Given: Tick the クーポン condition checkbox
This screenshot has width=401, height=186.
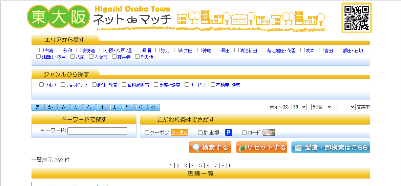Looking at the screenshot, I should coord(147,133).
